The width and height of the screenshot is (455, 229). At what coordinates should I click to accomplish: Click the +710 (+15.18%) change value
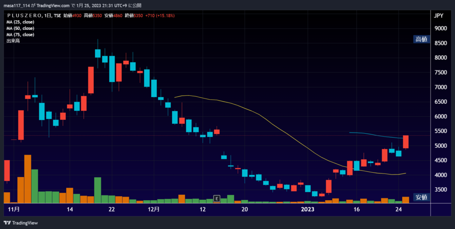pyautogui.click(x=160, y=16)
